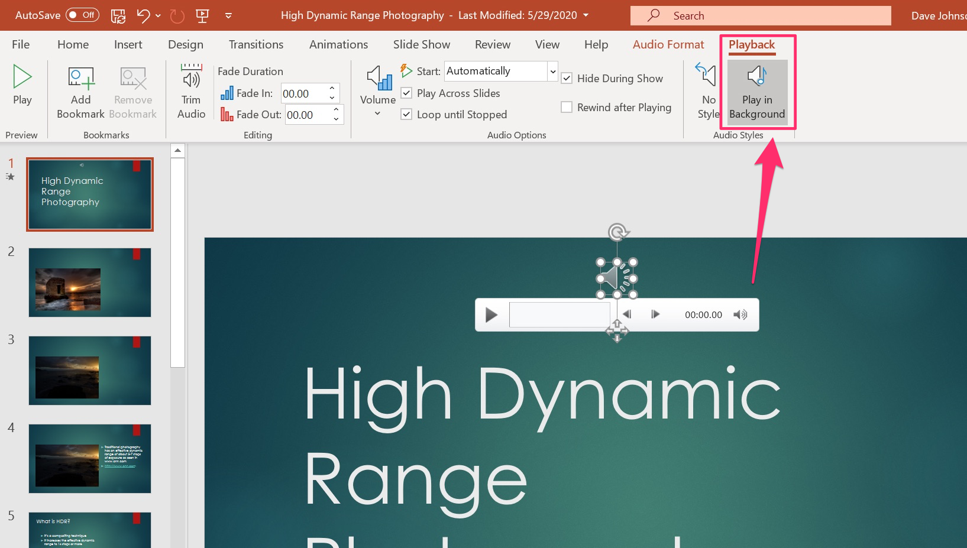Click the Fade Out duration field
The image size is (967, 548).
[308, 115]
